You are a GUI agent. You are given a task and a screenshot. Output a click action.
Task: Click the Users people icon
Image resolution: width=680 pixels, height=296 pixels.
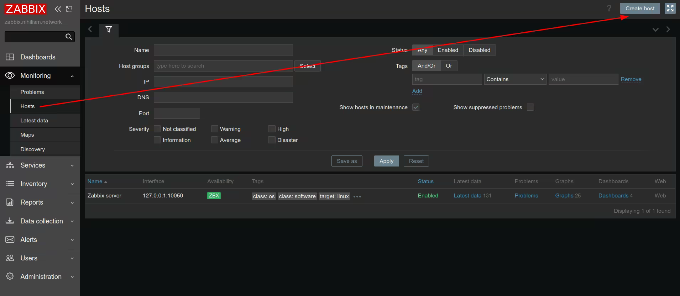(x=10, y=258)
